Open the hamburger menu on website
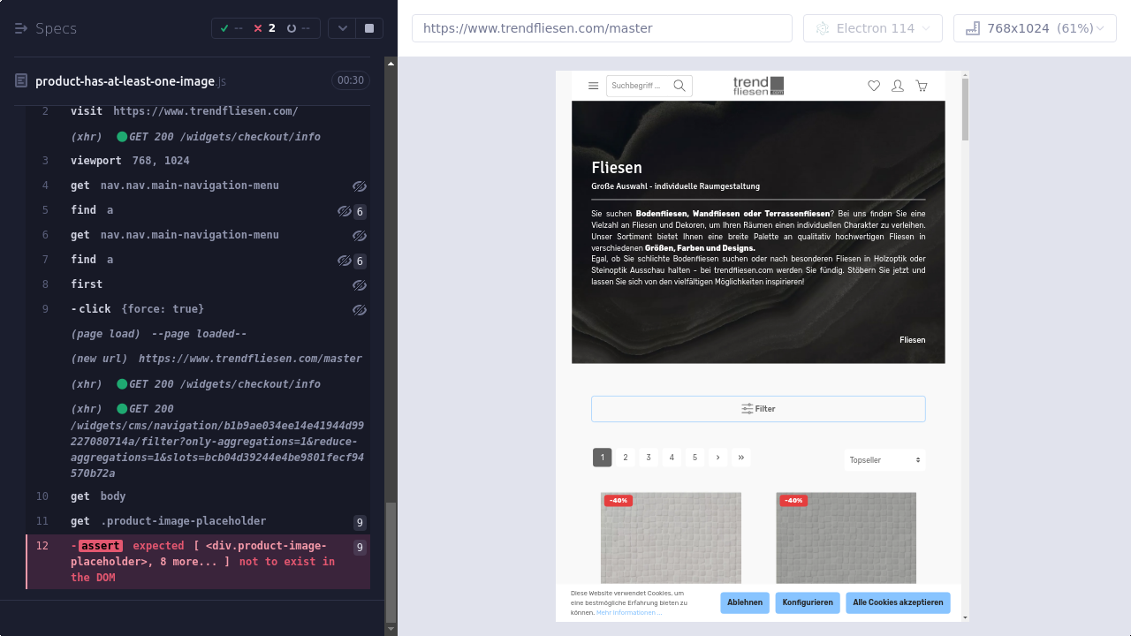This screenshot has height=636, width=1131. (593, 86)
